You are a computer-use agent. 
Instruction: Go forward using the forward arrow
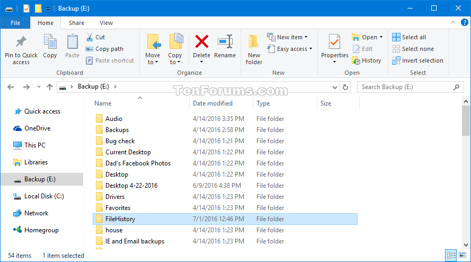26,87
